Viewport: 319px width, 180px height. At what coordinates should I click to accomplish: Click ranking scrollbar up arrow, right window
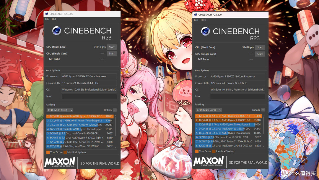(263, 115)
